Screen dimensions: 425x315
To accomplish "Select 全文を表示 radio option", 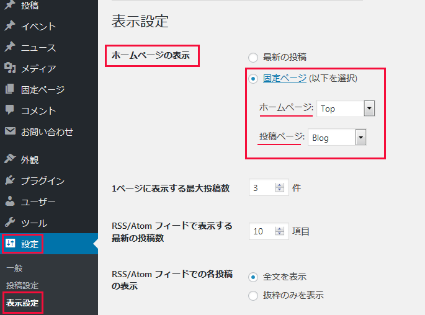I will pos(253,277).
